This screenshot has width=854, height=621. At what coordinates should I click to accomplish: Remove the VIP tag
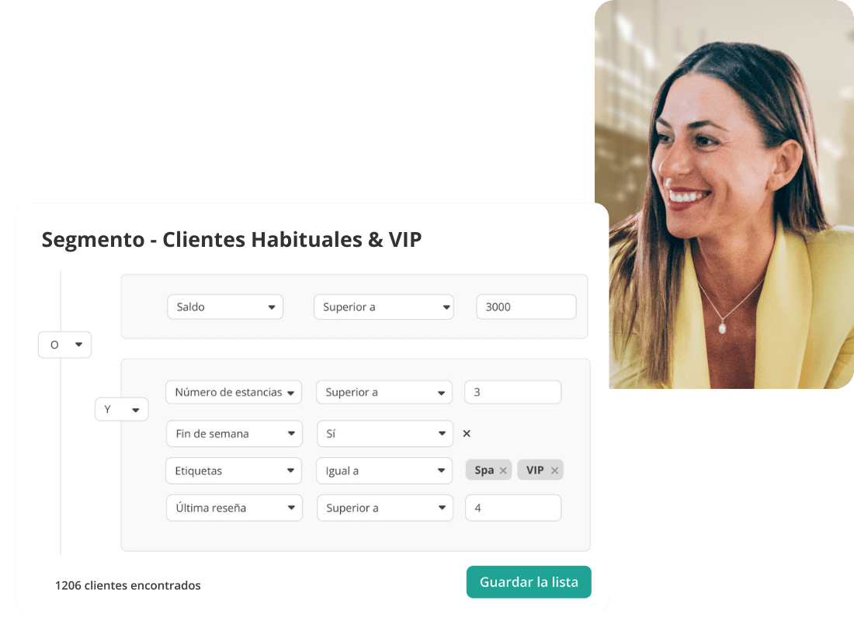tap(554, 470)
